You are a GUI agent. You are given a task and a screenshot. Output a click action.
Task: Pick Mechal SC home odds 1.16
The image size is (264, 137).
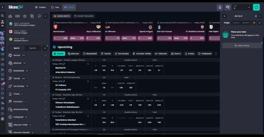96,68
